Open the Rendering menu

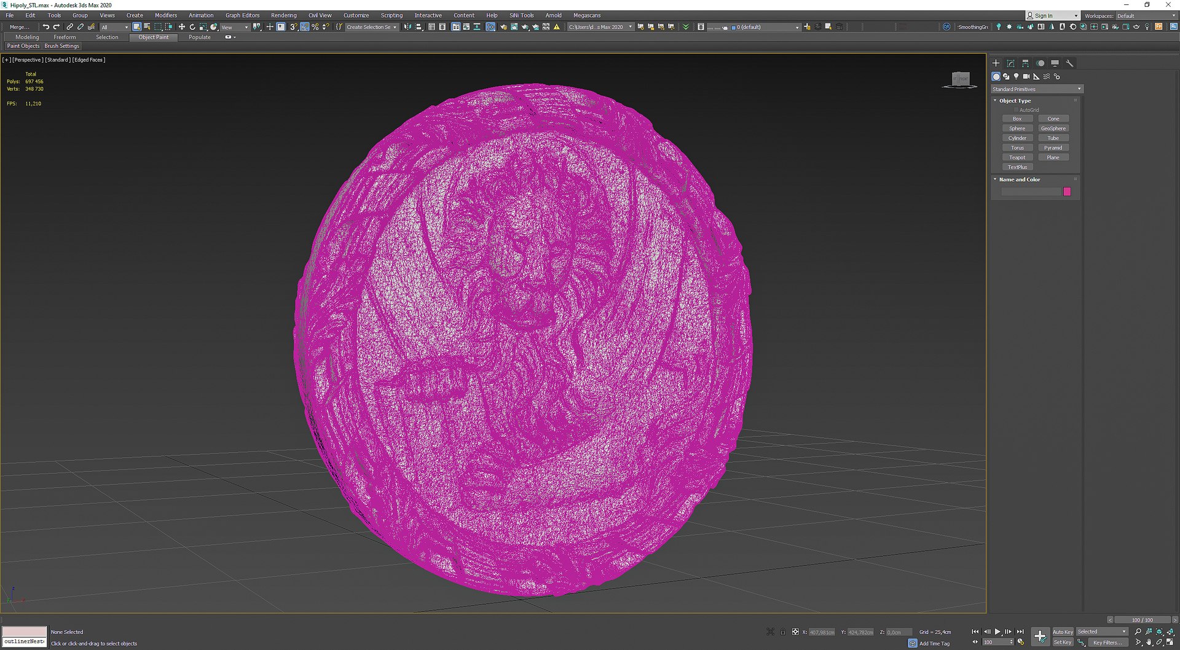point(283,15)
